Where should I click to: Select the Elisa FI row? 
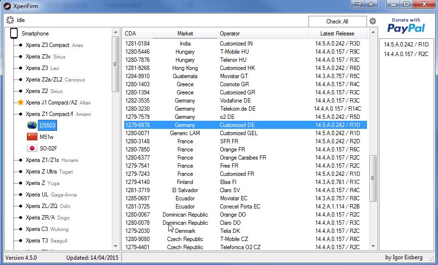tap(245, 182)
